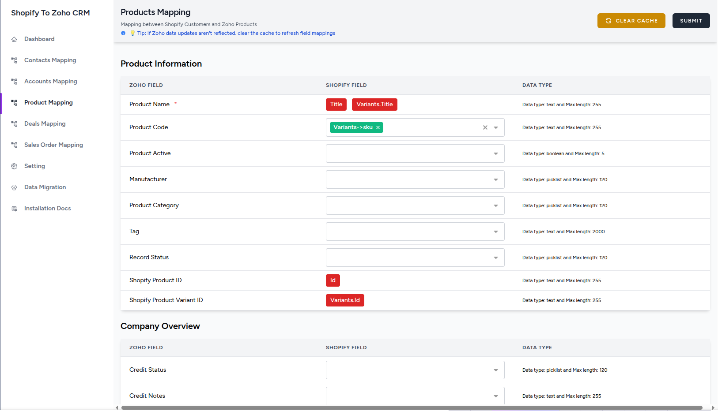Click the Setting gear icon
This screenshot has height=411, width=718.
(14, 166)
